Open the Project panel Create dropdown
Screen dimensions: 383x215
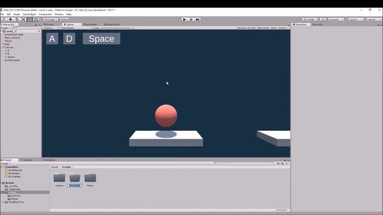pyautogui.click(x=5, y=163)
